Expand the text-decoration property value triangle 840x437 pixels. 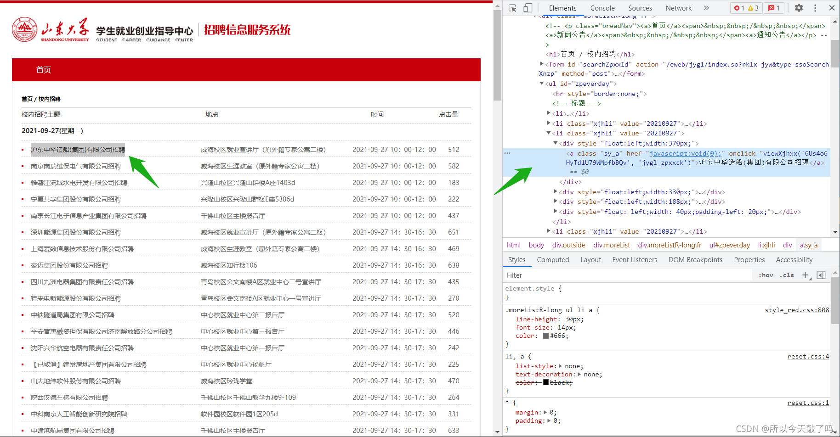[579, 374]
